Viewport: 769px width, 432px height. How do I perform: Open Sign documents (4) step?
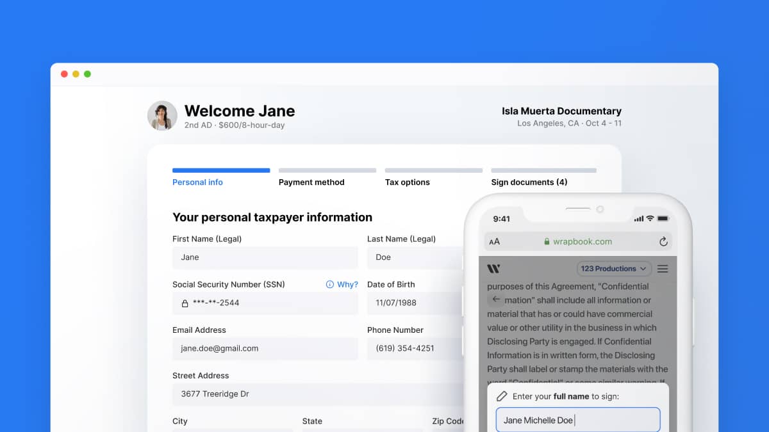tap(529, 182)
